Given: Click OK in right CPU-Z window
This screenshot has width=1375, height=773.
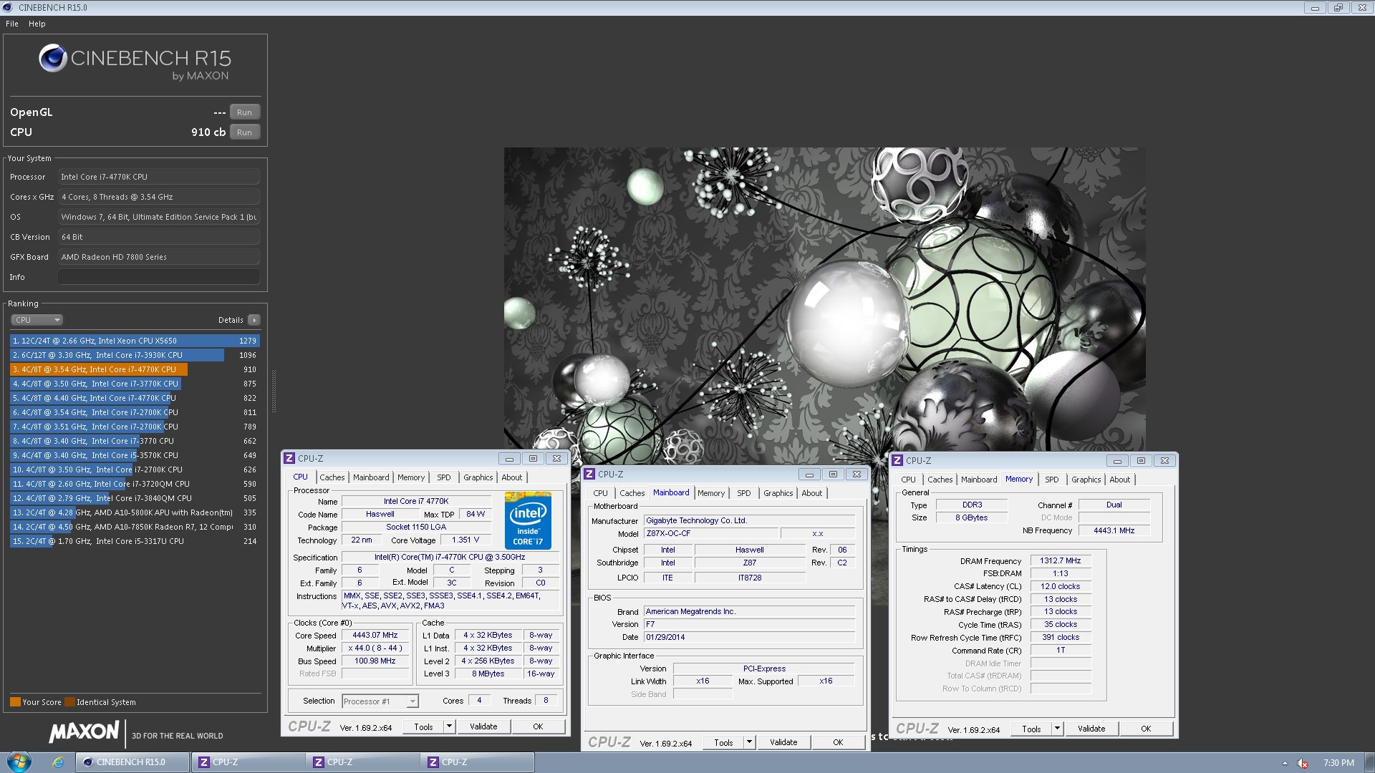Looking at the screenshot, I should [1146, 729].
